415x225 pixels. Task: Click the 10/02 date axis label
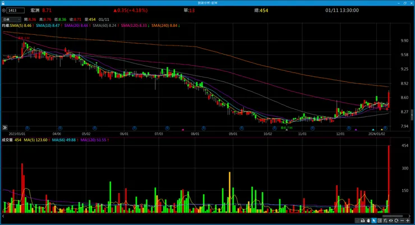point(268,134)
